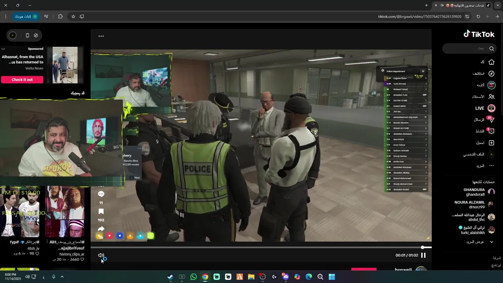503x283 pixels.
Task: Open File Explorer from the taskbar
Action: pos(251,277)
